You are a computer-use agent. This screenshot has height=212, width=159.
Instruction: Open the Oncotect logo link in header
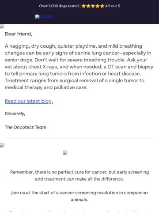44,16
